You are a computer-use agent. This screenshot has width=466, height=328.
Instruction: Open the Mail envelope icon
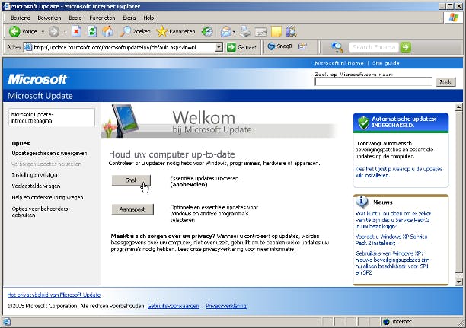tap(226, 31)
